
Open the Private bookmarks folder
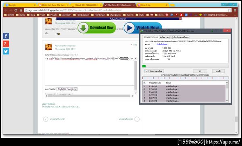coord(52,15)
